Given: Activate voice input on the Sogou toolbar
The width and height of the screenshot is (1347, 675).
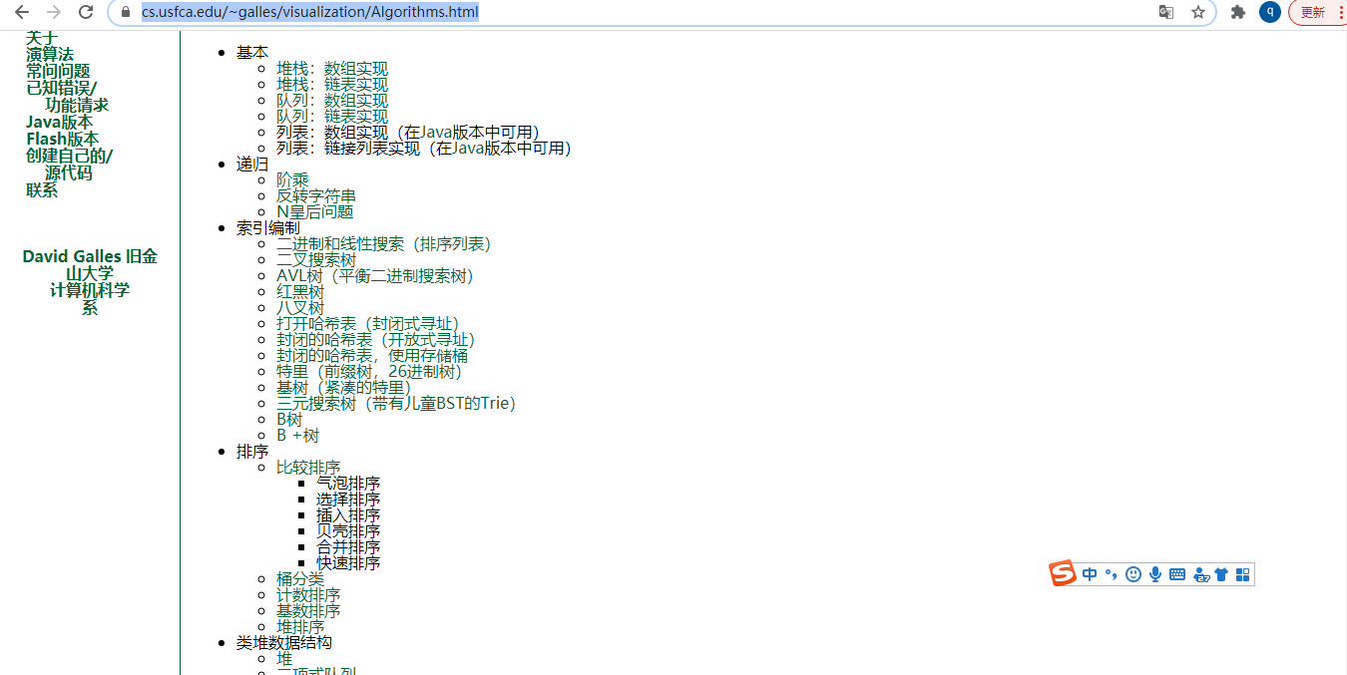Looking at the screenshot, I should point(1154,574).
